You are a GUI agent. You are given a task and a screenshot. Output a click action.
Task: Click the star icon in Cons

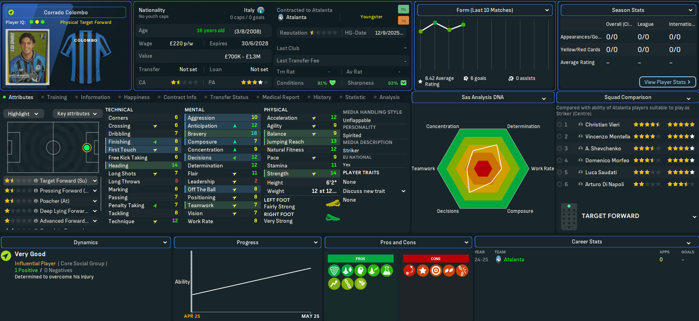423,271
